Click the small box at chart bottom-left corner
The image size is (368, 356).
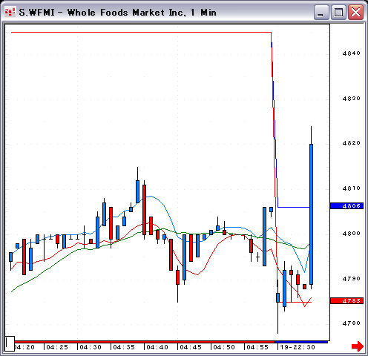pos(10,343)
